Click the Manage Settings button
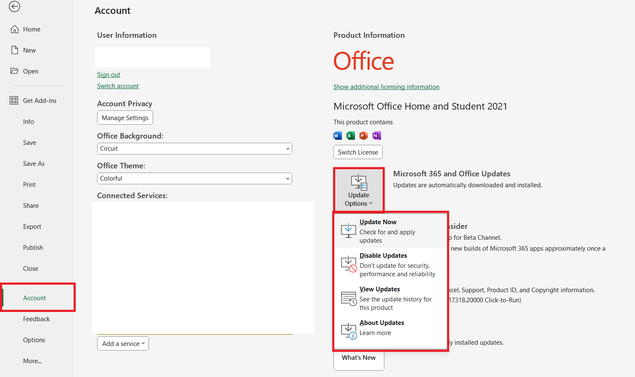This screenshot has width=635, height=377. click(125, 118)
